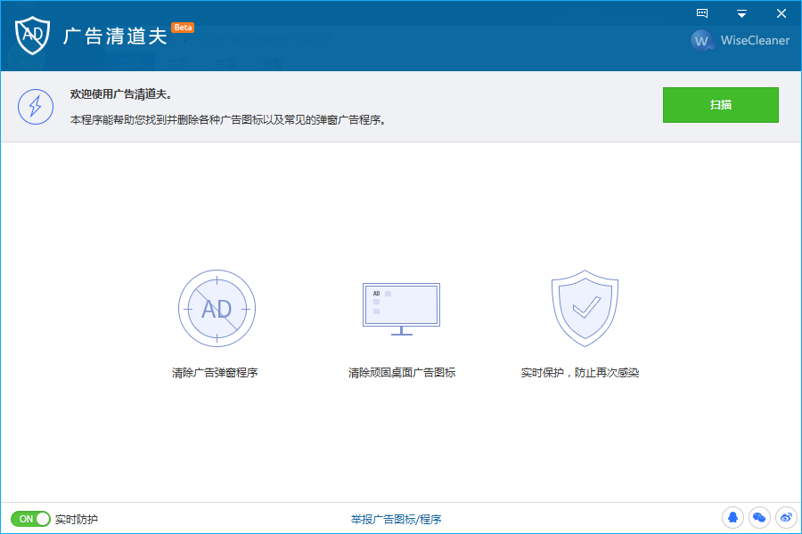
Task: Click the 清除广告弹窗程序 label
Action: (215, 373)
